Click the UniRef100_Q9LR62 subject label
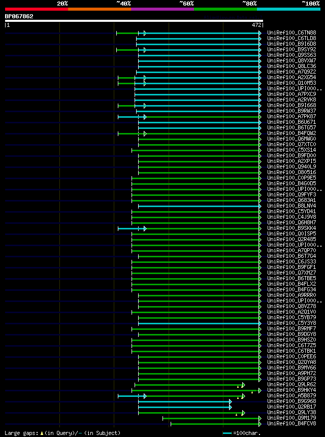The width and height of the screenshot is (325, 437). coord(291,385)
